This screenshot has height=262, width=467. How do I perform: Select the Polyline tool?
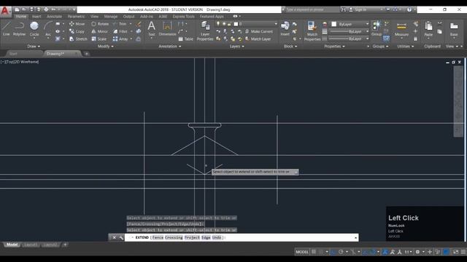(19, 28)
